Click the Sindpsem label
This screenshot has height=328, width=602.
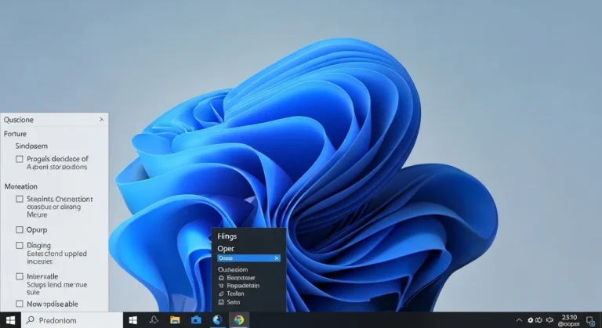pyautogui.click(x=31, y=146)
